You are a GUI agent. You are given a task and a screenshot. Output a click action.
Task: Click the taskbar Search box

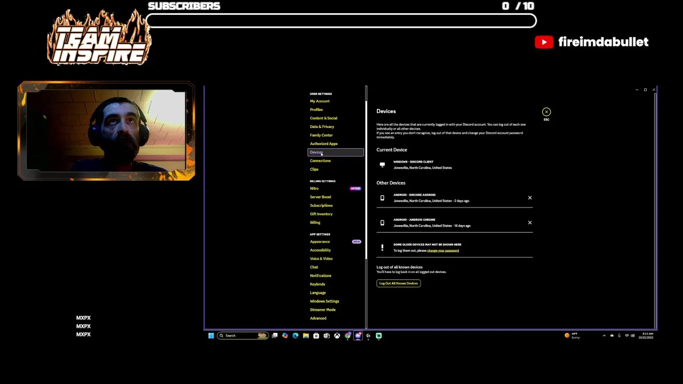pos(243,335)
